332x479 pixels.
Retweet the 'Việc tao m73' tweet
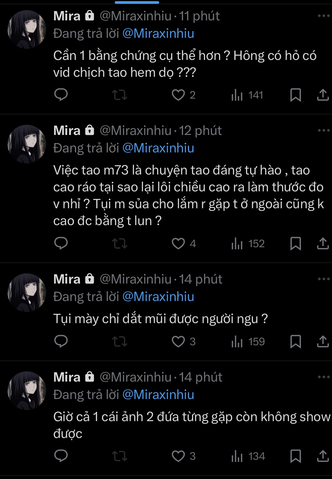pos(120,243)
